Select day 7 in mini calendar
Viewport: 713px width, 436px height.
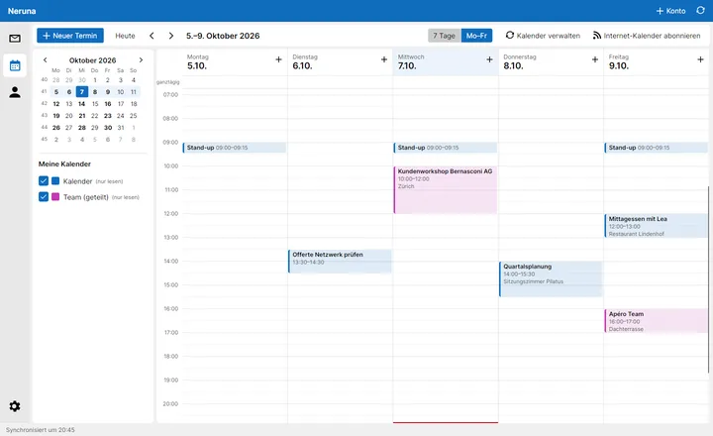click(82, 92)
